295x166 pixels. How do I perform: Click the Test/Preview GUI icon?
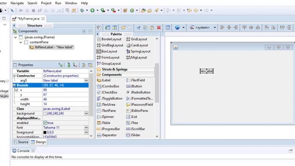[168, 28]
